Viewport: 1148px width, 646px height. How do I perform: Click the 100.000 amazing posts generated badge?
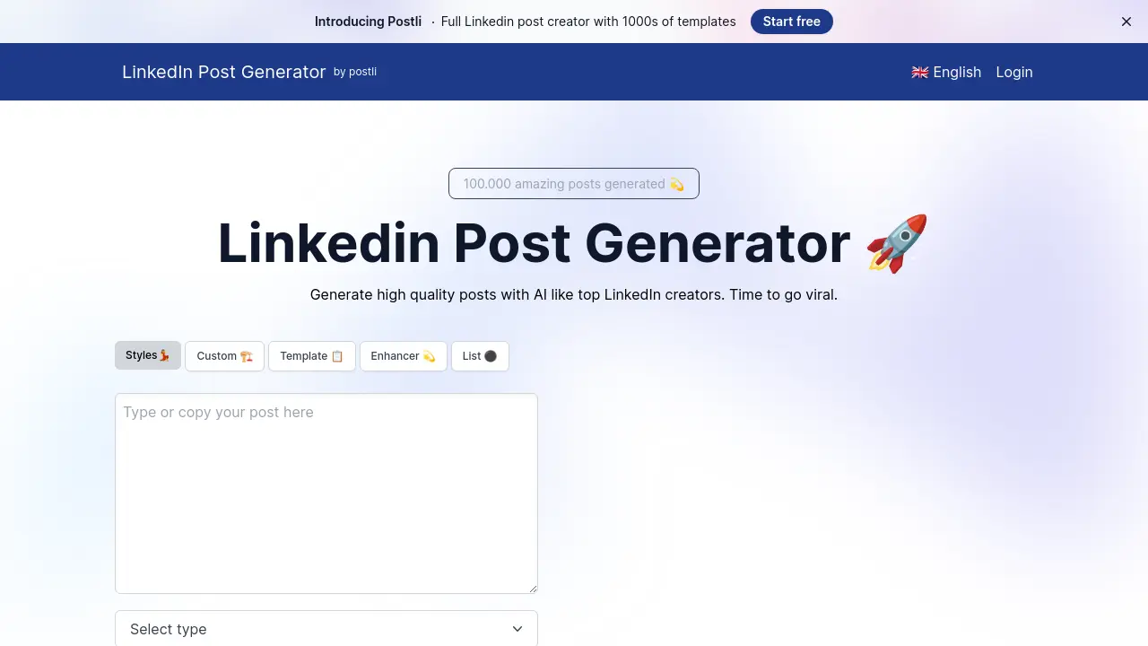point(574,184)
